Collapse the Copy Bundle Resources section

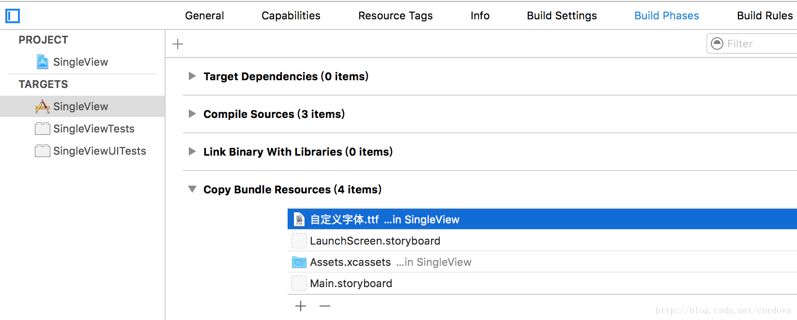(x=192, y=189)
